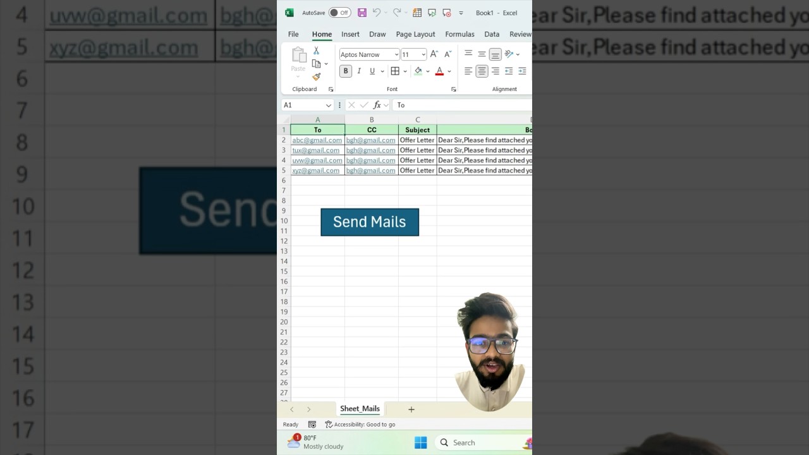Select Center horizontal alignment
Viewport: 809px width, 455px height.
point(482,71)
